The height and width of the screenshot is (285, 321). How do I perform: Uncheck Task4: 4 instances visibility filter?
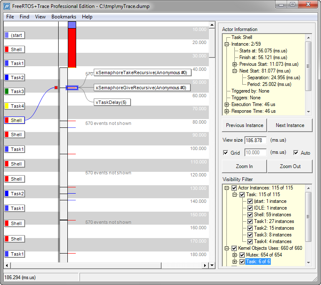250,241
